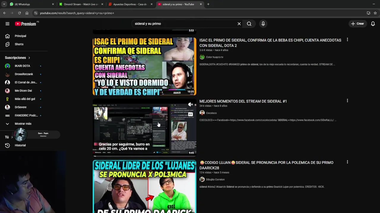The height and width of the screenshot is (213, 380).
Task: Open the ISAC EL PRIMO DE SIDERAL thumbnail
Action: 144,66
